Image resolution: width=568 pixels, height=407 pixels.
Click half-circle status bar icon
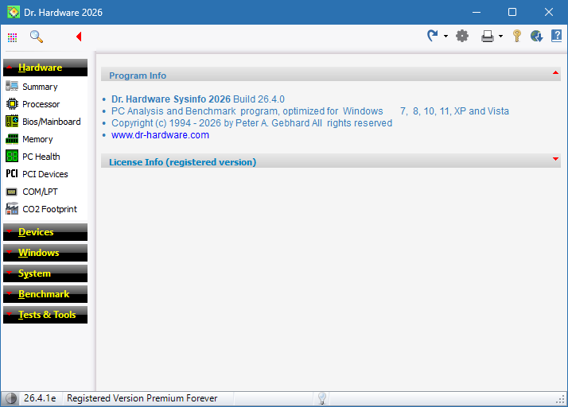point(11,398)
